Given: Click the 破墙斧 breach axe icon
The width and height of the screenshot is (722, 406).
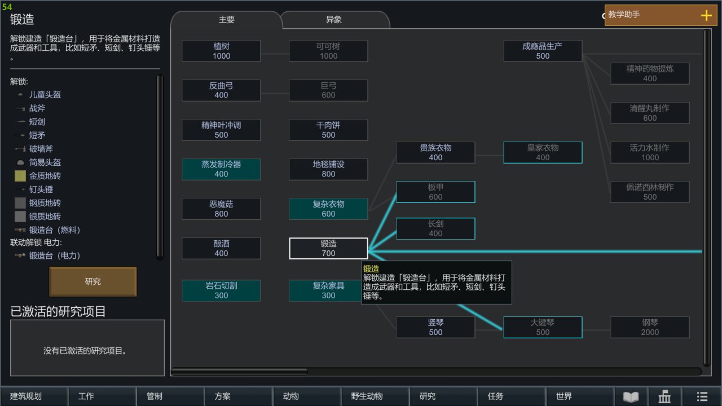Looking at the screenshot, I should 20,149.
